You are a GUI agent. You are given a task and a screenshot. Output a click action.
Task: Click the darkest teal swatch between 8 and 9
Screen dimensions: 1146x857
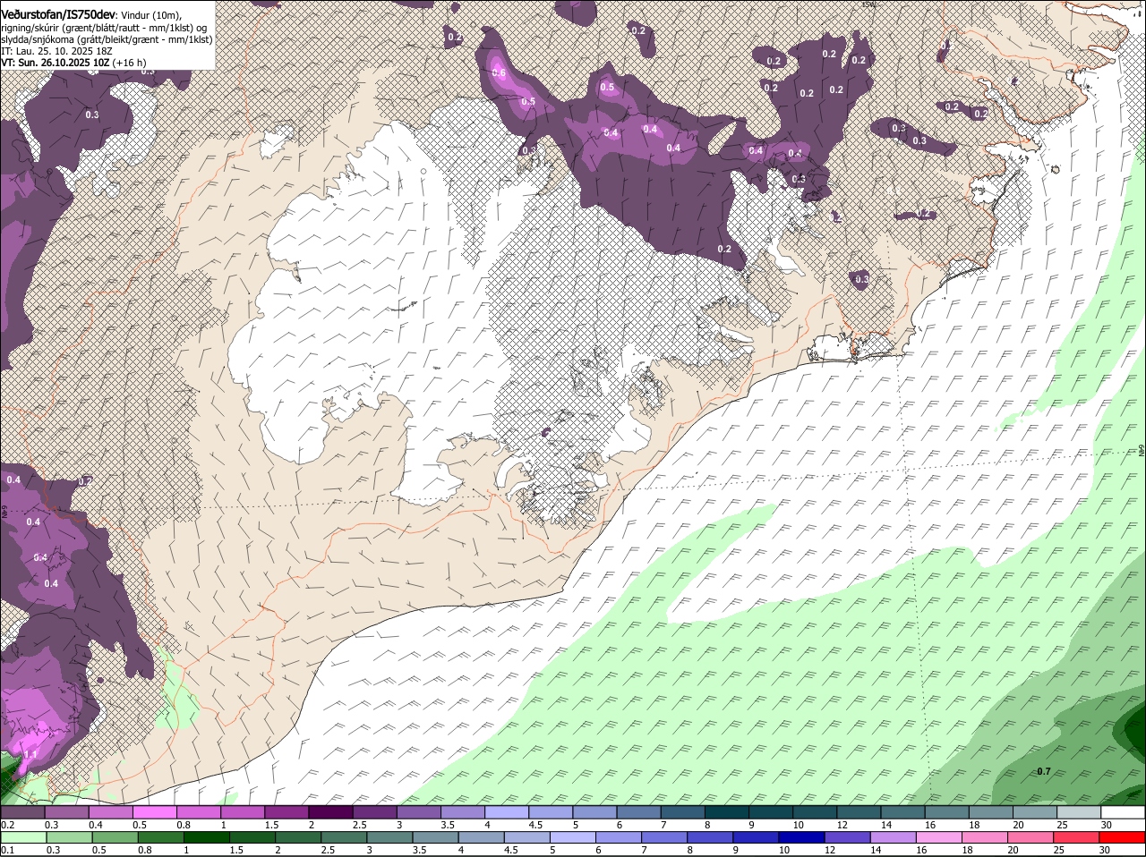point(727,812)
